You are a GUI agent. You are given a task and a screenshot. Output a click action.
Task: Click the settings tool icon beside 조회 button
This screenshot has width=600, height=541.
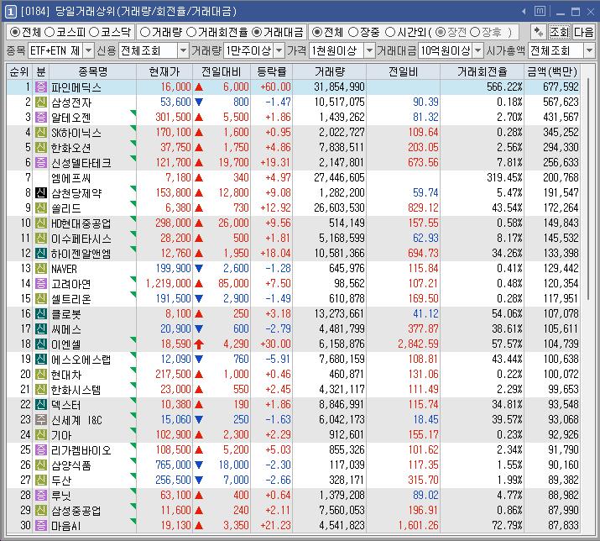pyautogui.click(x=539, y=32)
